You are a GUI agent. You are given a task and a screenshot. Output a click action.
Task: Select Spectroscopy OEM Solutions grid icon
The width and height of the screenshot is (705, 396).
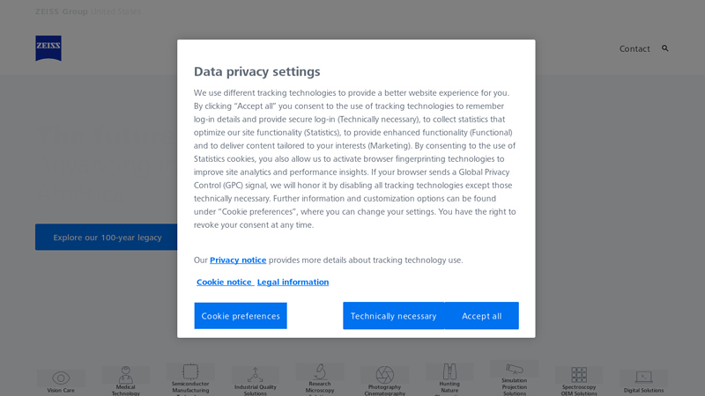pyautogui.click(x=579, y=375)
